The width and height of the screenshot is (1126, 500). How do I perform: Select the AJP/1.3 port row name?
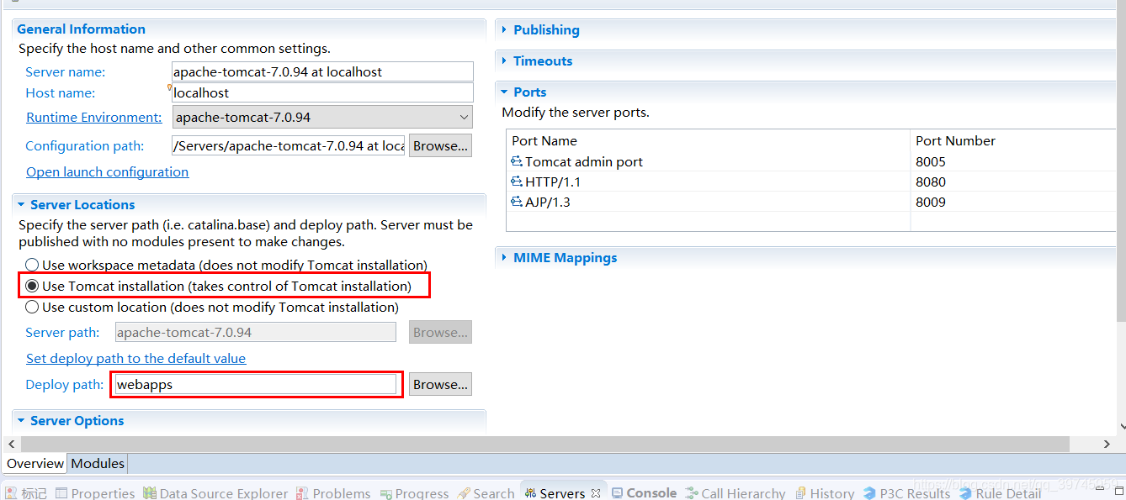(548, 202)
